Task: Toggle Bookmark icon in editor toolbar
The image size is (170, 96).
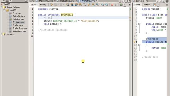Action: point(97,5)
